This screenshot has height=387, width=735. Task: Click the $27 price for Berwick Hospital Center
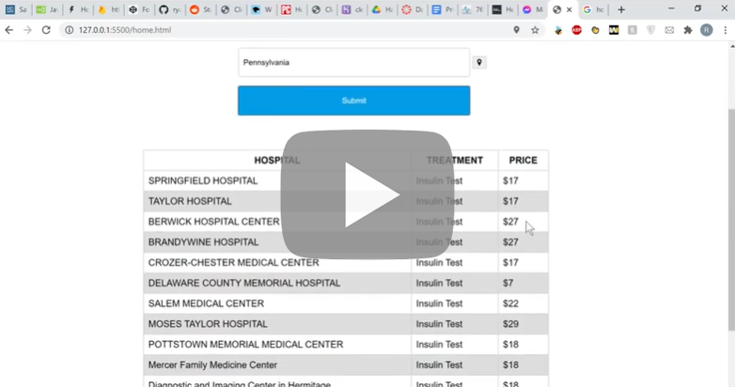click(x=510, y=222)
